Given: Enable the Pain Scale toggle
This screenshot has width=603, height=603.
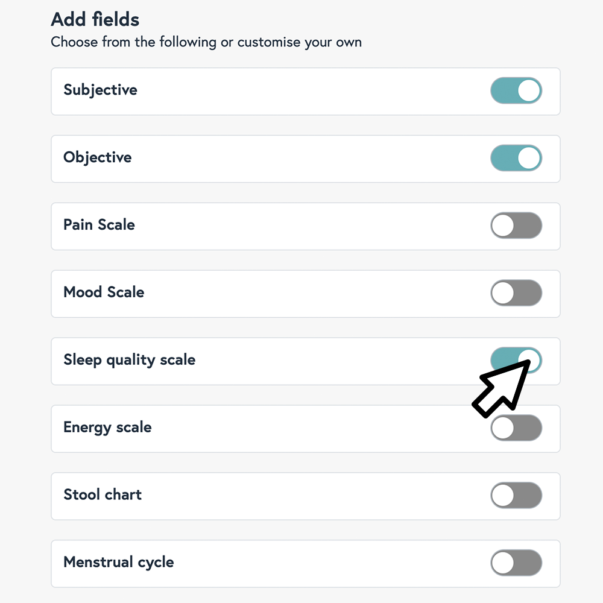Looking at the screenshot, I should point(516,226).
